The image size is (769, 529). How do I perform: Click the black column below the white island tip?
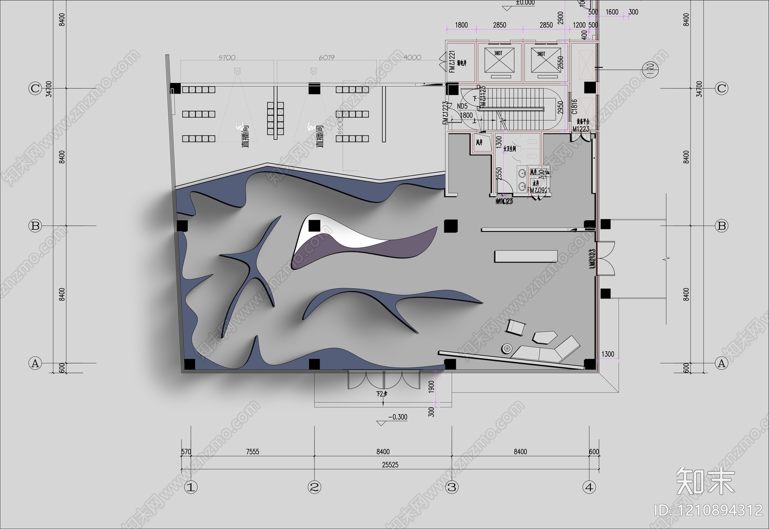tap(314, 225)
